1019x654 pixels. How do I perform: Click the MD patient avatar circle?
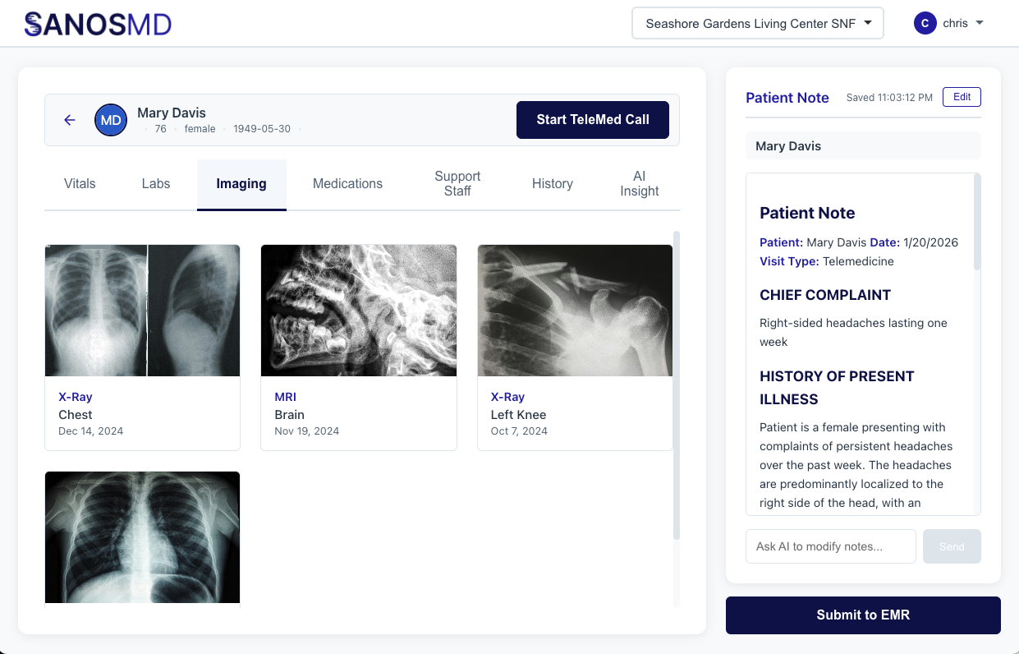pyautogui.click(x=111, y=120)
